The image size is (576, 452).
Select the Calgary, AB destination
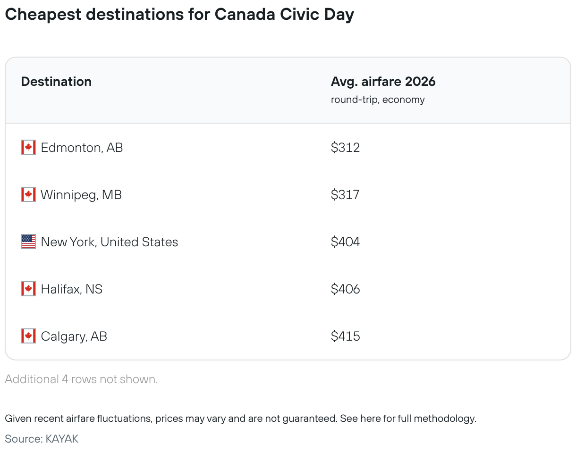click(x=74, y=336)
